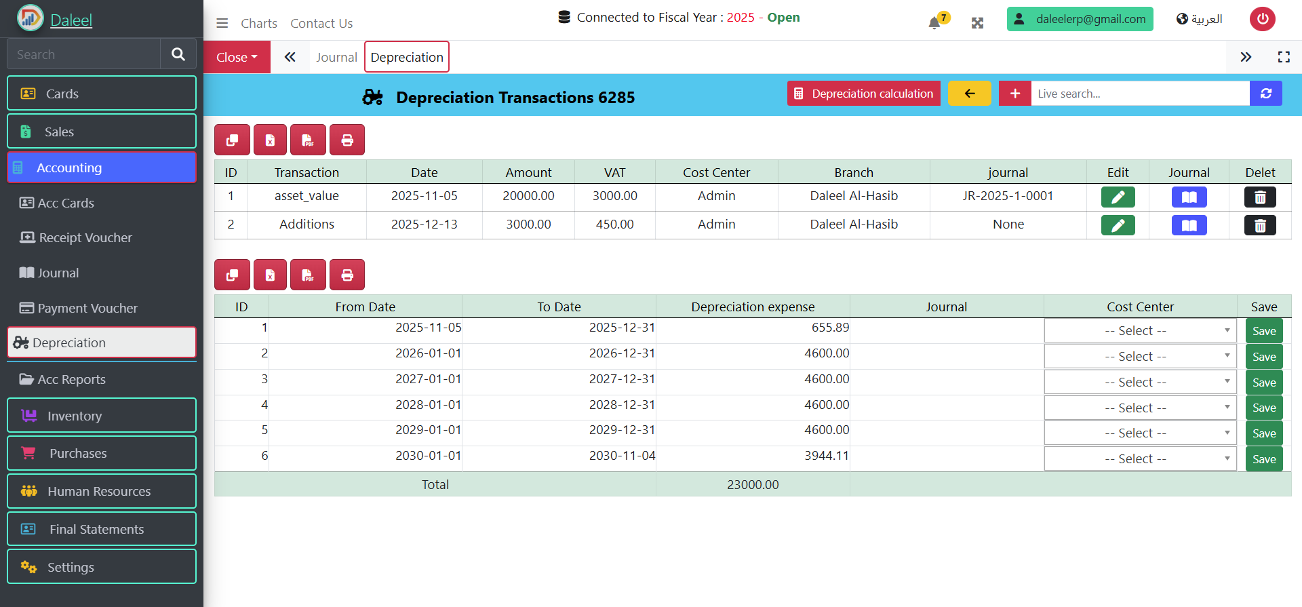
Task: Copy the transactions table with copy icon
Action: 232,140
